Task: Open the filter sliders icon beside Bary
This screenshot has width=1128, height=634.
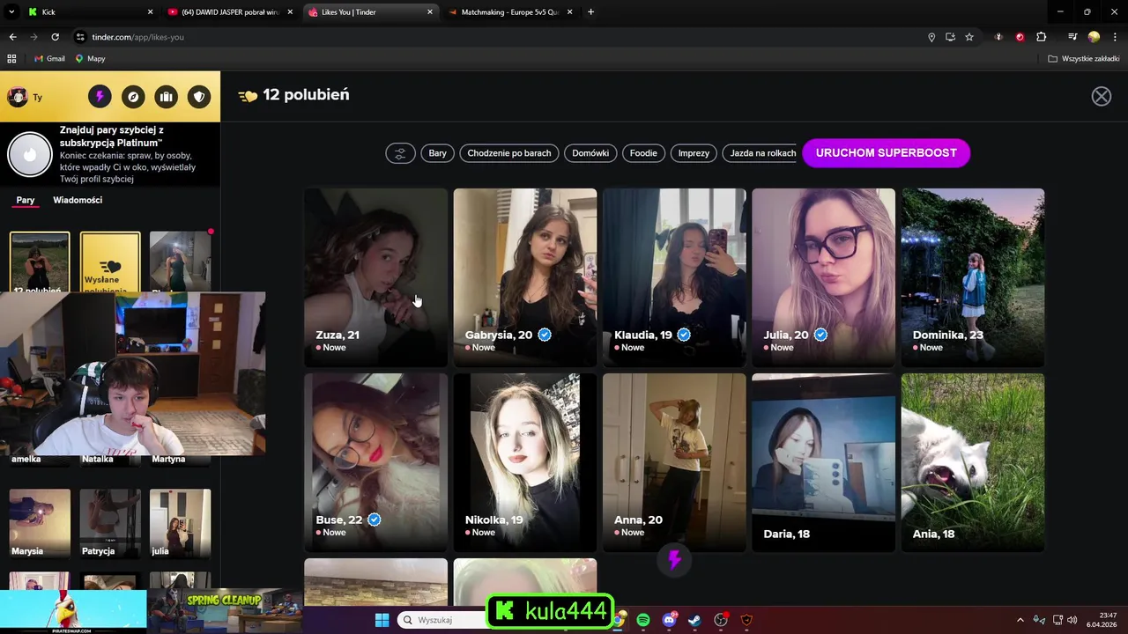Action: [400, 153]
